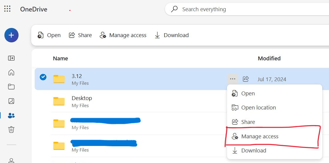Open the Desktop folder in the list
Screen dimensions: 329x163
82,98
